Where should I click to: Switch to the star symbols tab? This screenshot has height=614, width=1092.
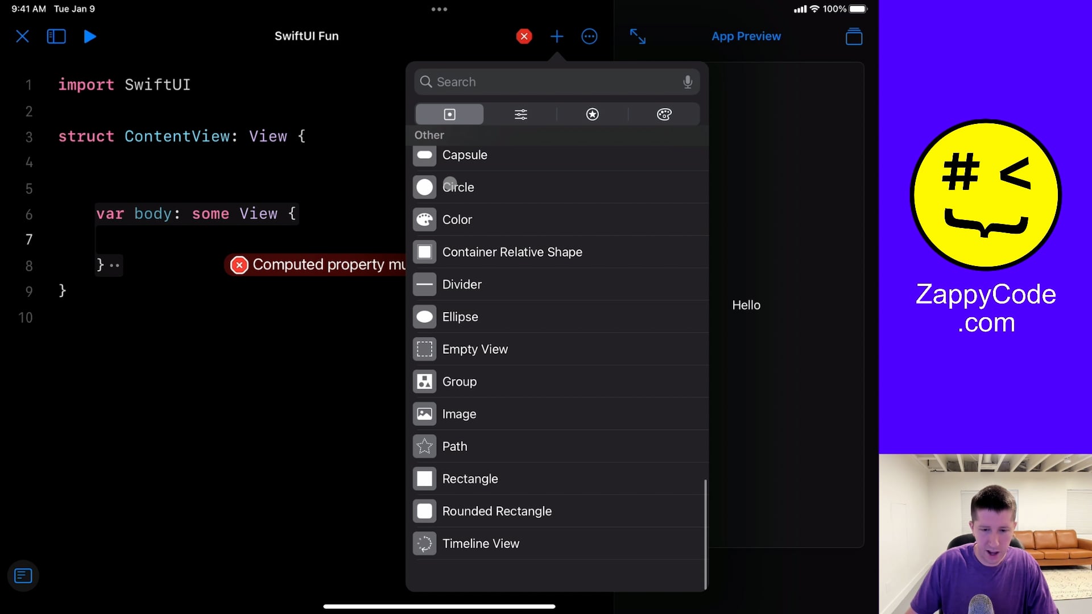coord(592,114)
